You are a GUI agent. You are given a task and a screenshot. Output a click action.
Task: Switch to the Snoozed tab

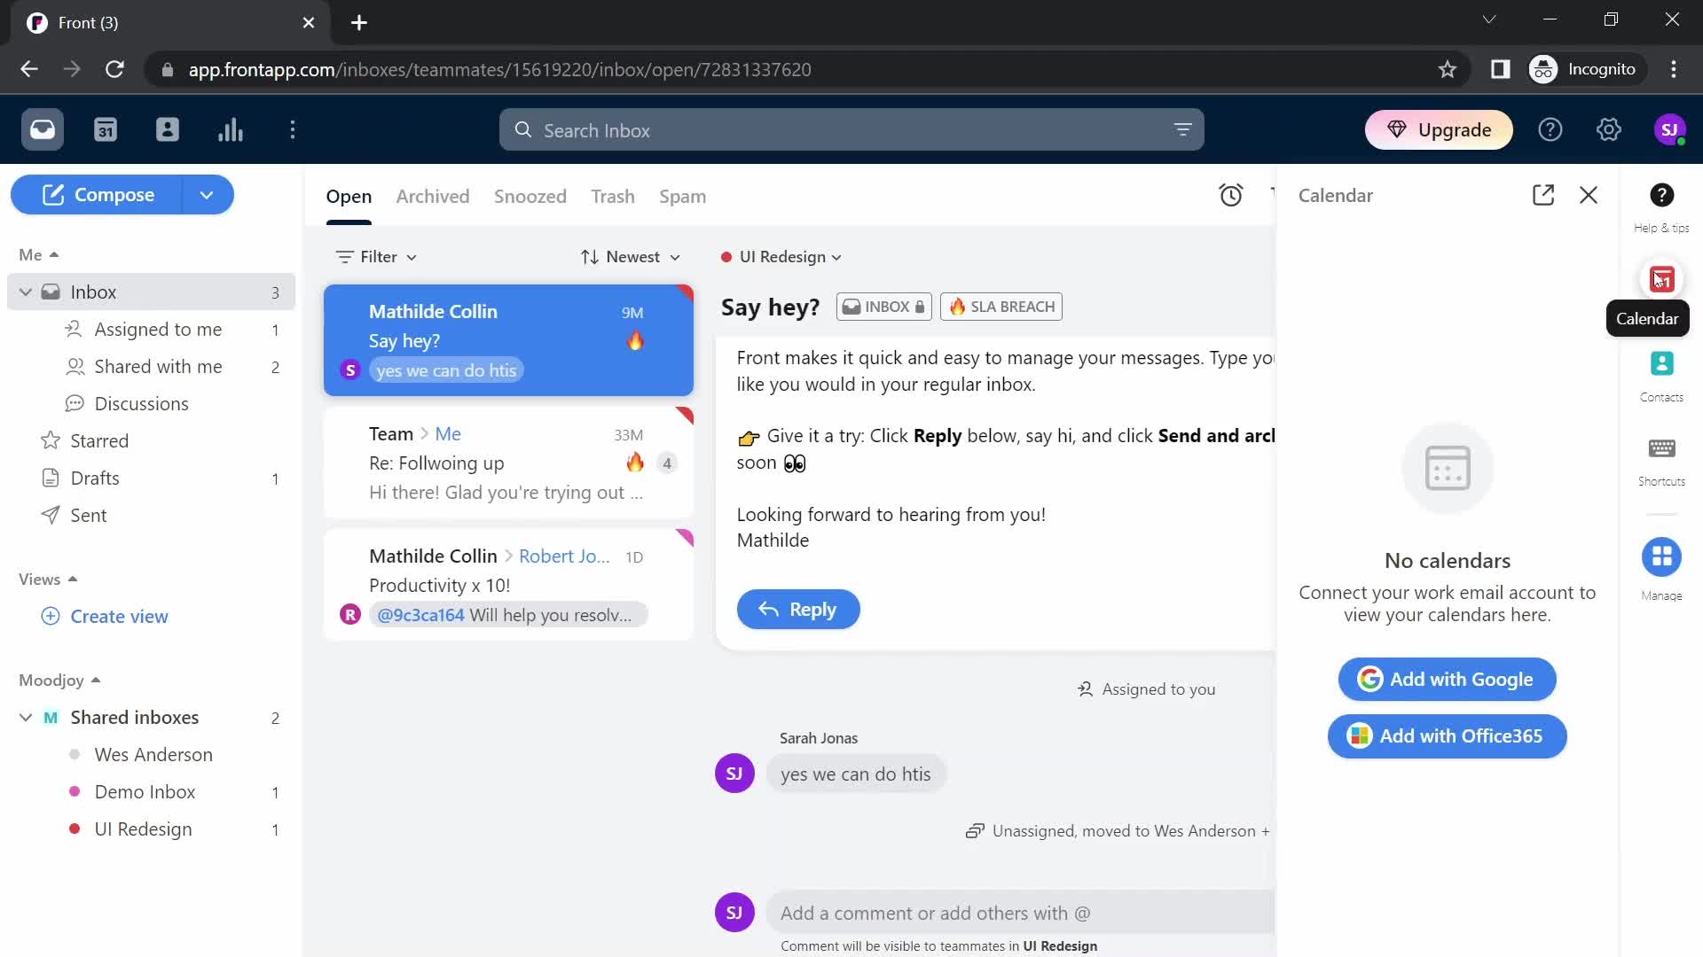pyautogui.click(x=530, y=197)
